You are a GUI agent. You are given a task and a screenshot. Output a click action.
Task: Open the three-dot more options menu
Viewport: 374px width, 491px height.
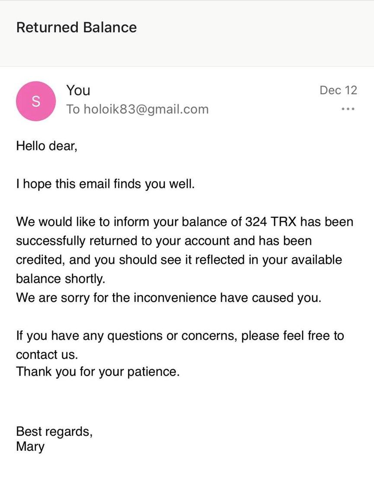pyautogui.click(x=348, y=109)
